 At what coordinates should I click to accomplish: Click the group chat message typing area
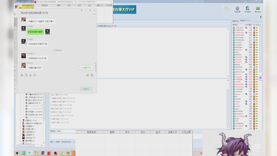(57, 82)
